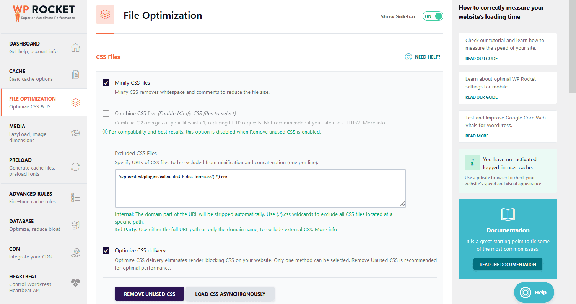Click the WP Rocket logo
The image size is (576, 304).
click(43, 13)
